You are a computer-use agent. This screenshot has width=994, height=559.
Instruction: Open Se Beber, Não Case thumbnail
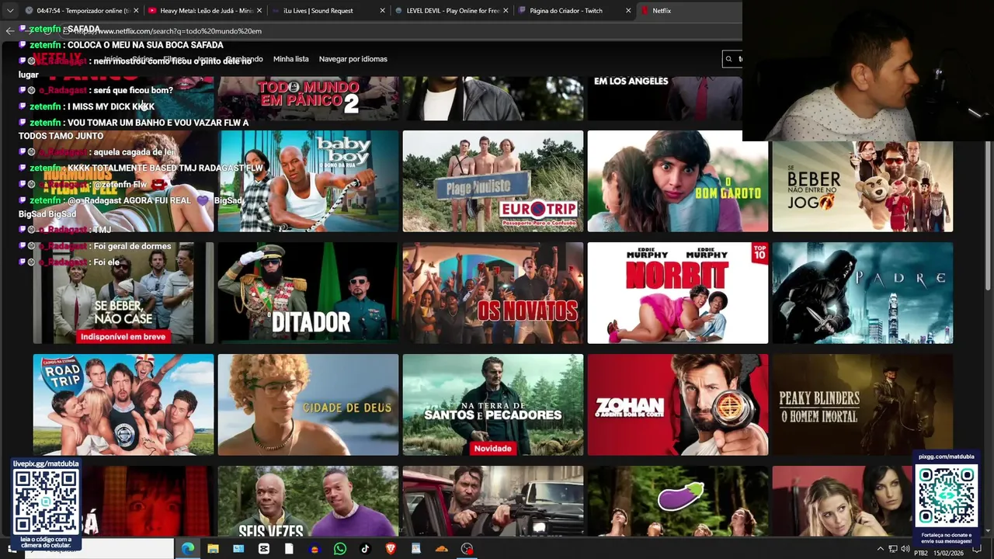[x=123, y=293]
